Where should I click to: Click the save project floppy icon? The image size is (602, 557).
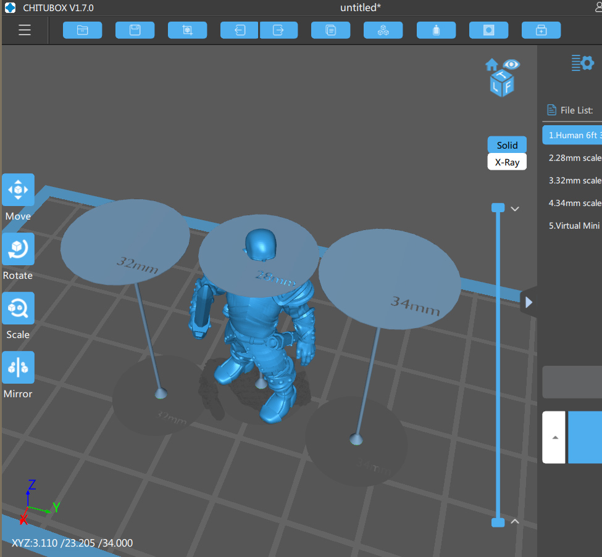pyautogui.click(x=135, y=30)
